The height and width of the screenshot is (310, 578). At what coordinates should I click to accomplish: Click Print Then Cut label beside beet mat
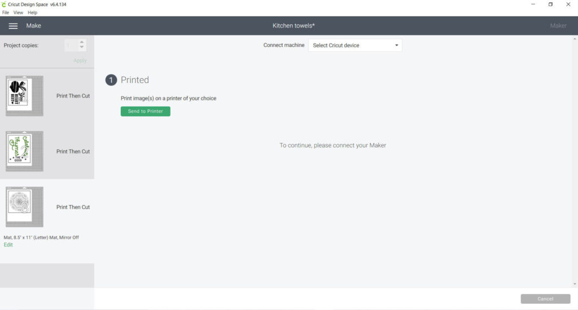click(73, 96)
